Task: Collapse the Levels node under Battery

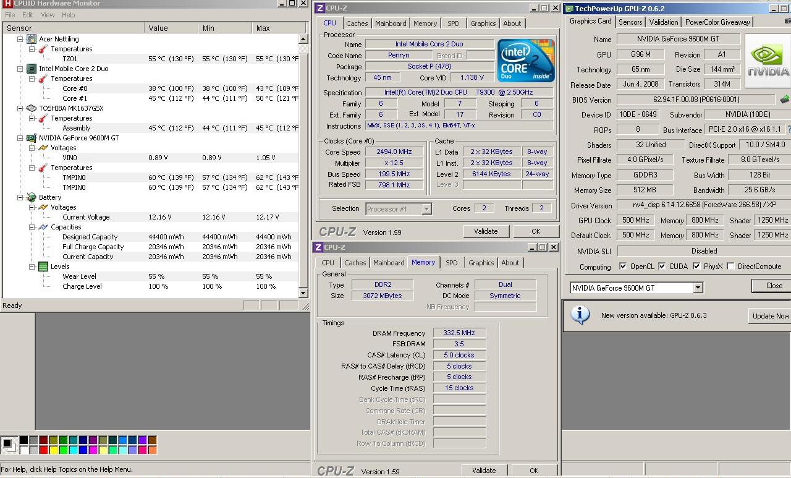Action: (32, 267)
